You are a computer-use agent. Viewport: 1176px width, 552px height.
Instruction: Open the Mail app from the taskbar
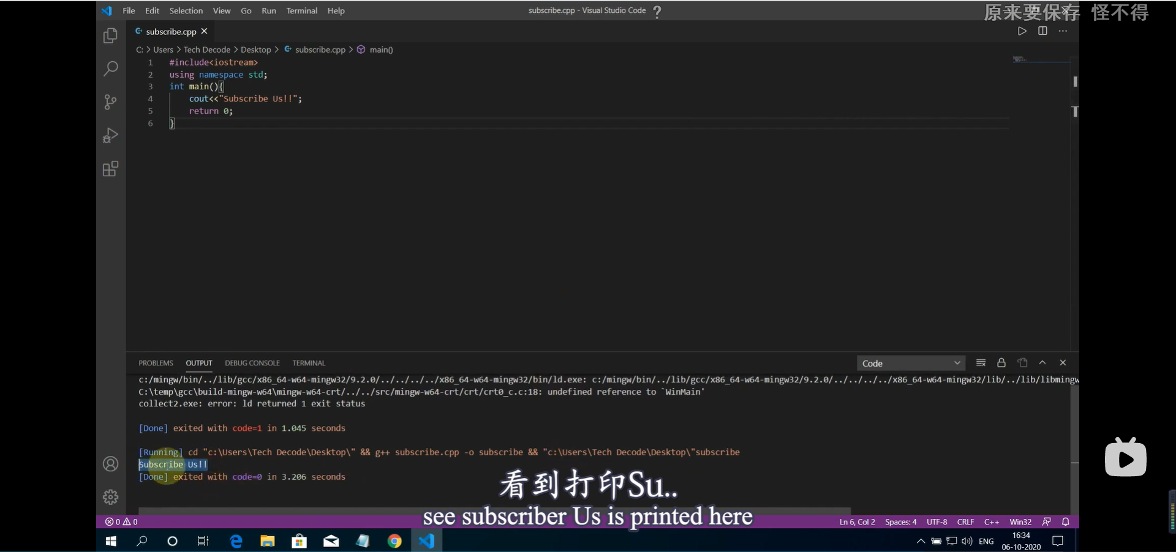click(x=331, y=541)
